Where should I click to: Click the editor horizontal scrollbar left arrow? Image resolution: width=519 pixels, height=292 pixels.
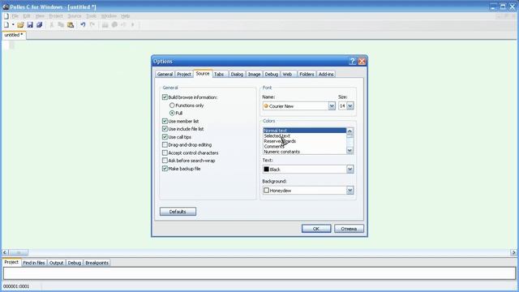pos(5,252)
